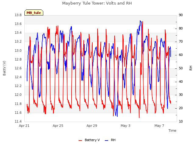Click the 13.6 voltage tick label
This screenshot has width=195, height=146.
click(x=18, y=24)
